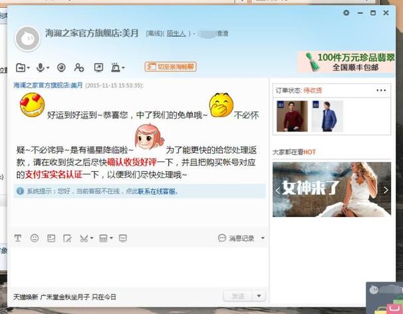
Task: Click the popup avatar icon at bottom right
Action: pos(374,290)
